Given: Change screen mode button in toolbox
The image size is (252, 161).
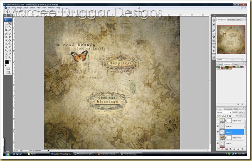Looking at the screenshot, I should (8, 72).
